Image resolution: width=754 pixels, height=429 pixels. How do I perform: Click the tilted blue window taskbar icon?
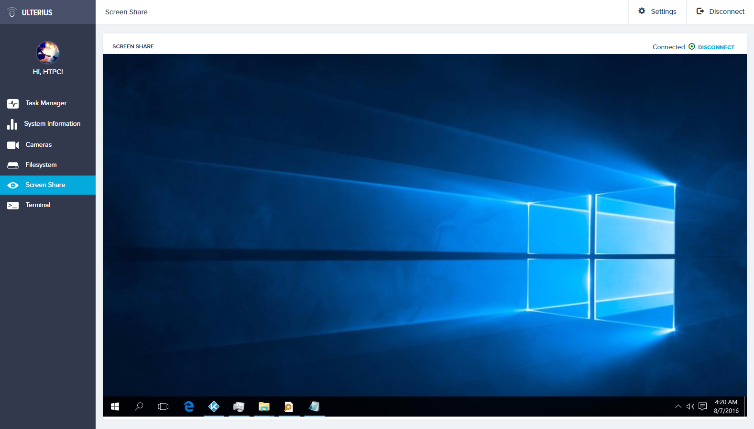314,407
